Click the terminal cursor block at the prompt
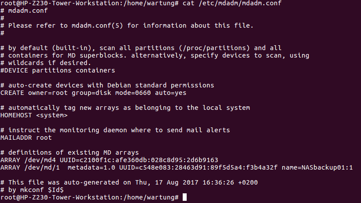 (184, 197)
